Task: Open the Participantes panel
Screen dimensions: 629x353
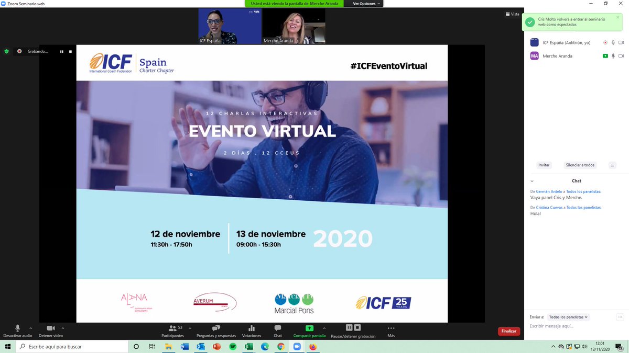Action: [x=172, y=331]
